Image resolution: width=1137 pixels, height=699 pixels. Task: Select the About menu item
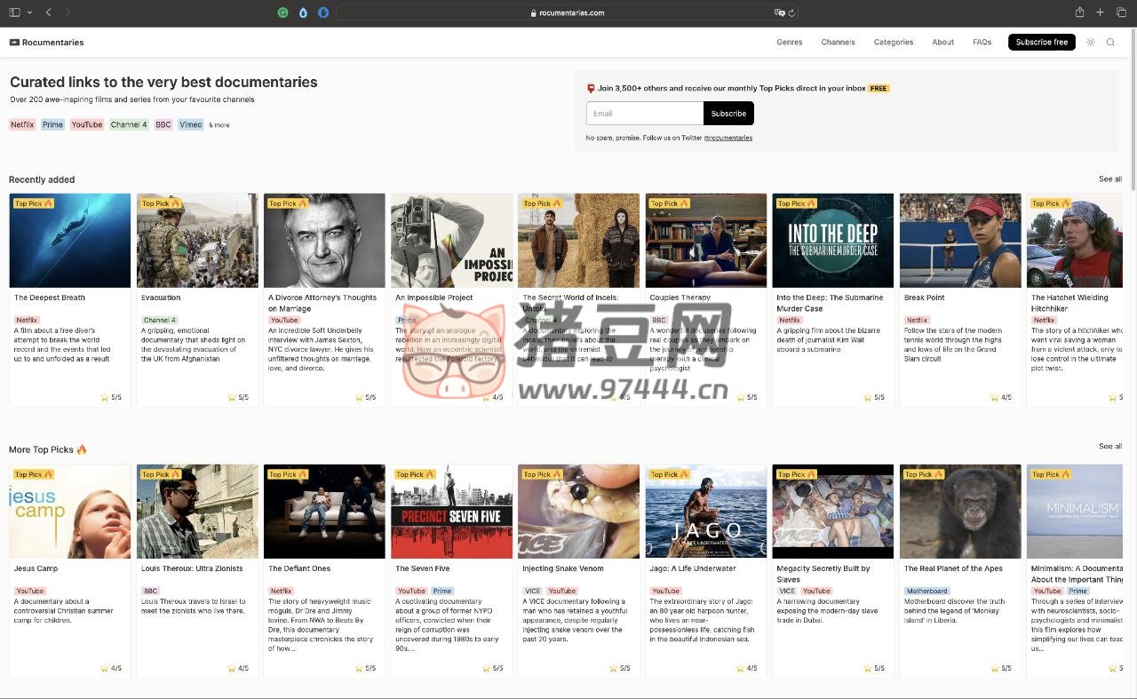[x=942, y=42]
